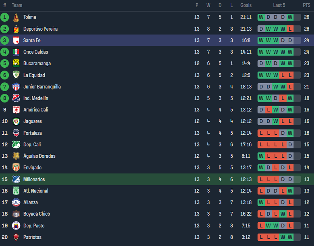
Task: Sort standings by Goals column header
Action: point(246,5)
